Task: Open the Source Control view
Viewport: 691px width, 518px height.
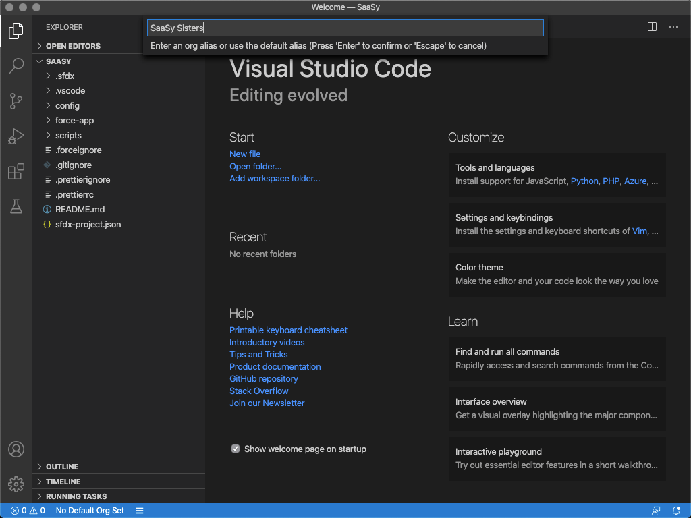Action: pyautogui.click(x=16, y=101)
